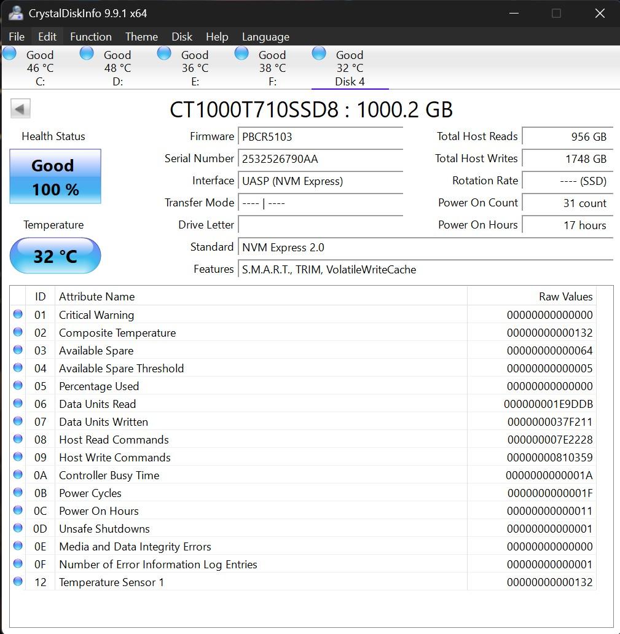Screen dimensions: 620x634
Task: Click the status orb for drive E:
Action: click(x=164, y=53)
